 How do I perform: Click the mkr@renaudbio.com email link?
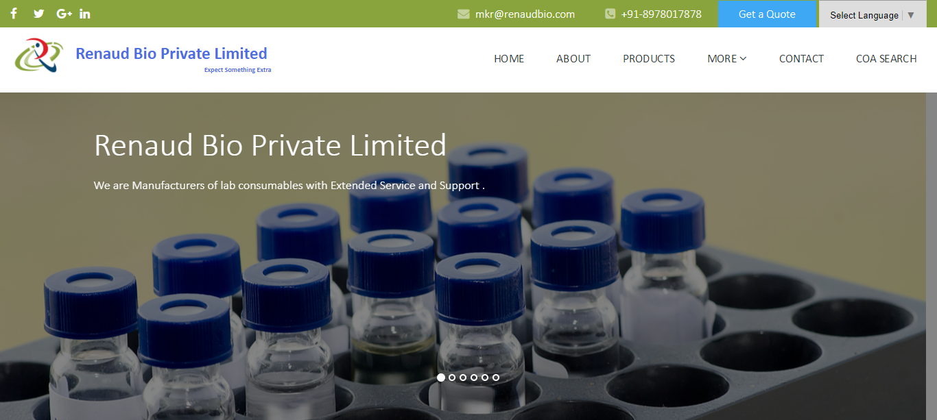tap(525, 14)
